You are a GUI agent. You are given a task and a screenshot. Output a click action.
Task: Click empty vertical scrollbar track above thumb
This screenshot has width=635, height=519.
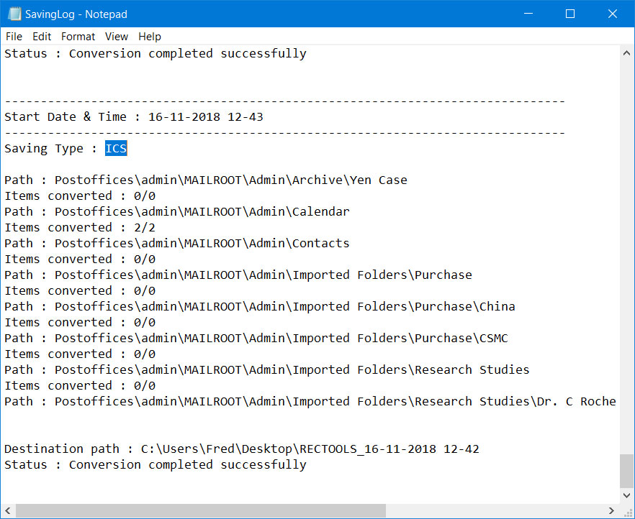626,257
